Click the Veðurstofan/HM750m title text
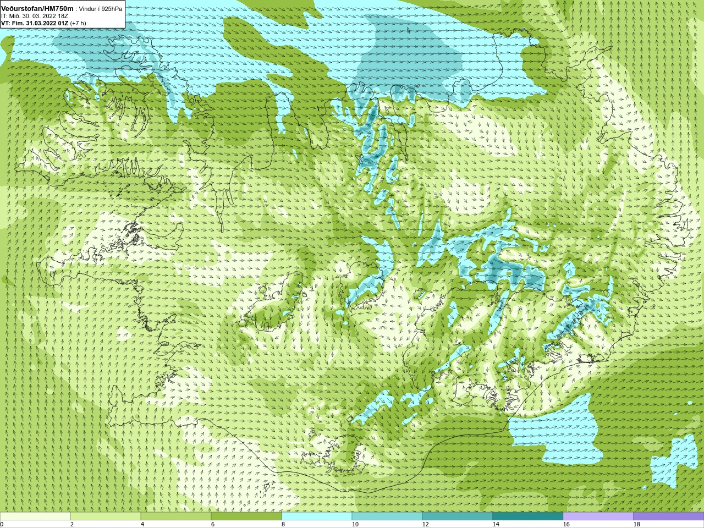Image resolution: width=704 pixels, height=528 pixels. (37, 8)
